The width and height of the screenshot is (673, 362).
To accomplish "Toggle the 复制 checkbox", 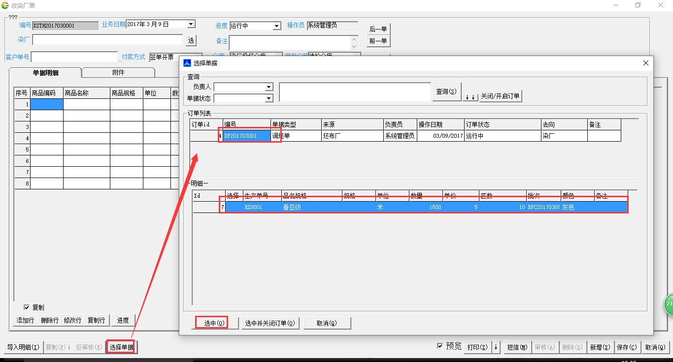I will (27, 307).
